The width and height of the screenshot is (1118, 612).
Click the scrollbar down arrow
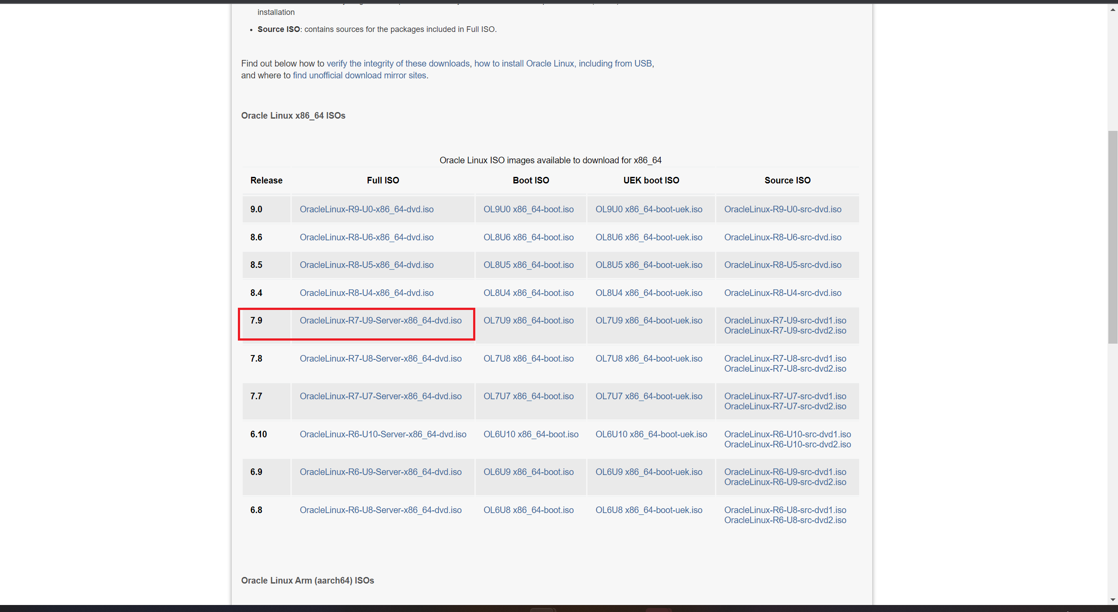coord(1113,600)
